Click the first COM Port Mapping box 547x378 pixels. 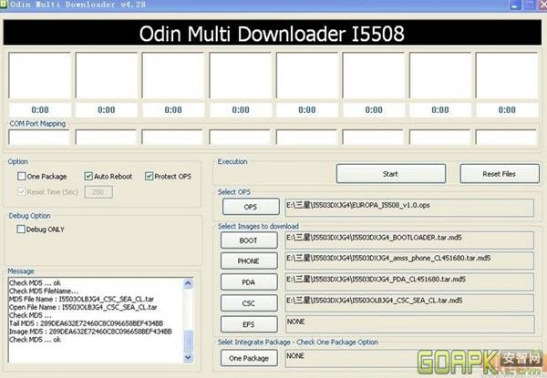pyautogui.click(x=39, y=138)
